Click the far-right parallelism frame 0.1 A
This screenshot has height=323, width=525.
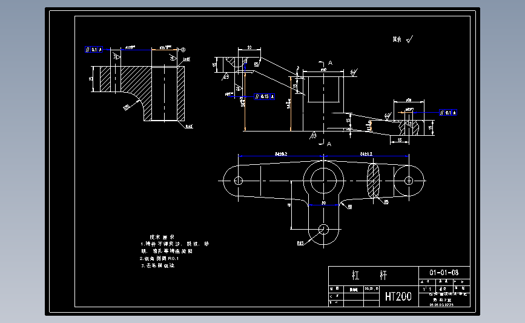click(448, 113)
